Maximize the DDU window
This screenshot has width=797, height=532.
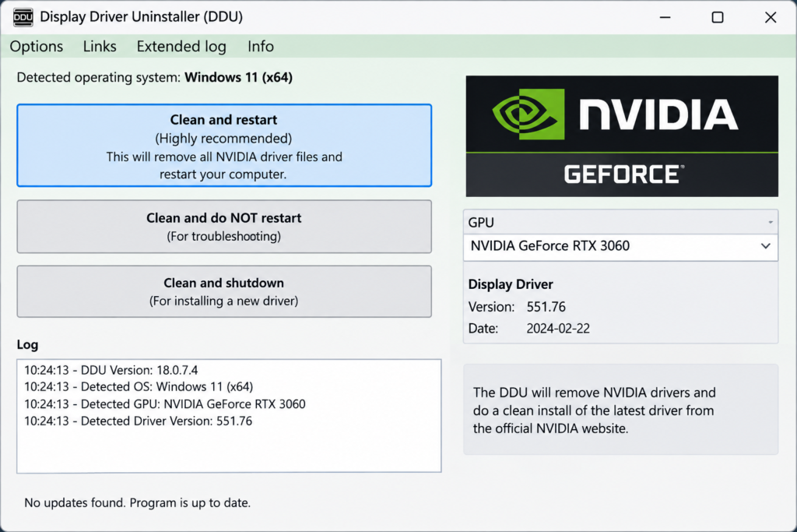click(717, 17)
